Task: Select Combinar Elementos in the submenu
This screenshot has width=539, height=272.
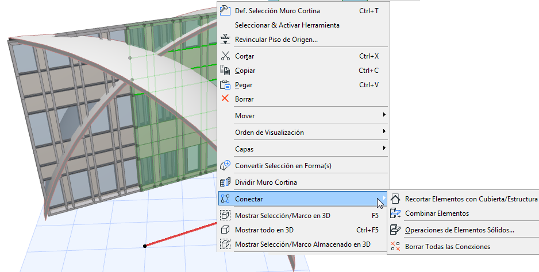Action: [x=463, y=213]
